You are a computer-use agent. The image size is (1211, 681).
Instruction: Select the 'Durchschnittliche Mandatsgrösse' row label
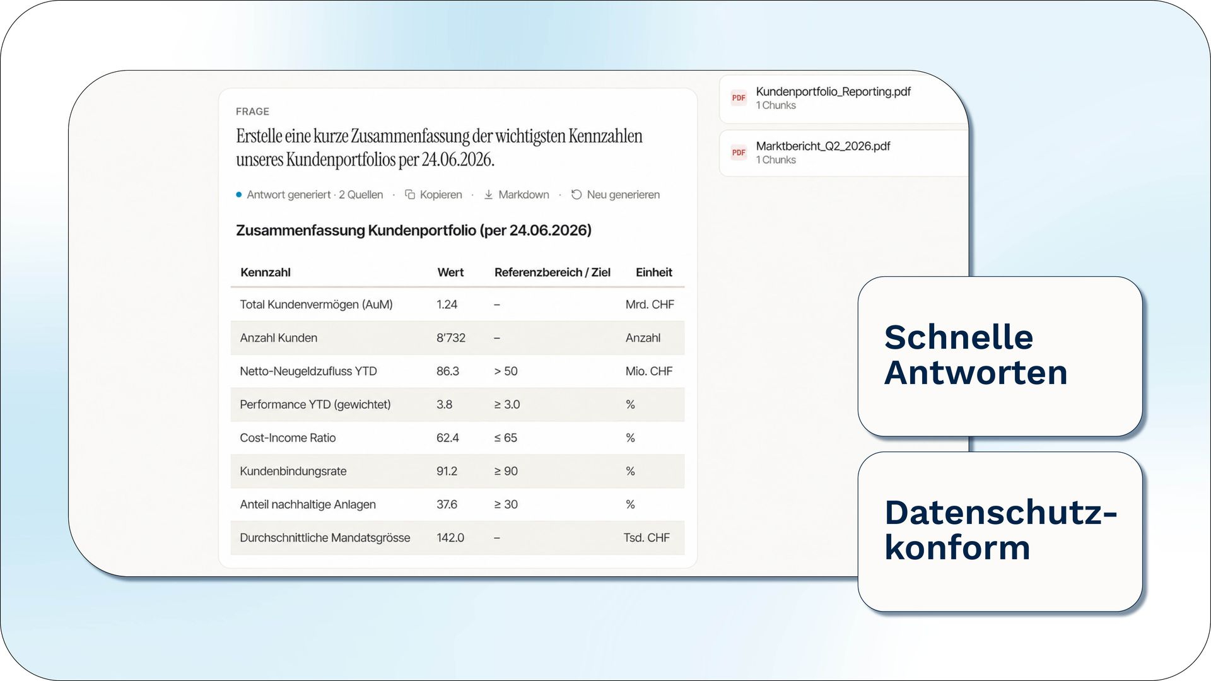[x=325, y=538]
